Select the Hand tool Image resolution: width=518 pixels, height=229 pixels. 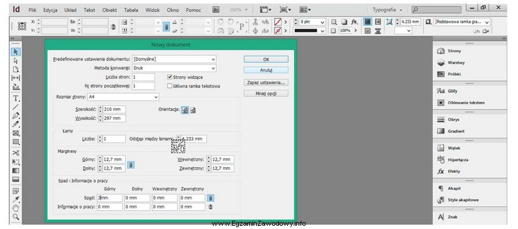click(16, 208)
